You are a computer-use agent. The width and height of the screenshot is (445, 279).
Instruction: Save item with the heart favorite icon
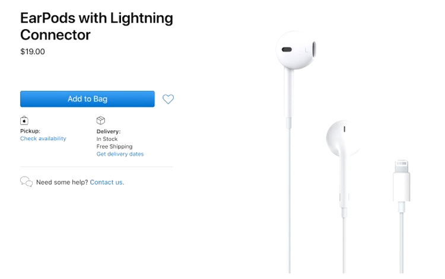click(168, 99)
